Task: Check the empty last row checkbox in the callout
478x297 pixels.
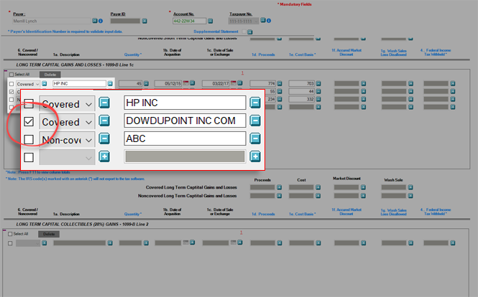Action: (29, 158)
